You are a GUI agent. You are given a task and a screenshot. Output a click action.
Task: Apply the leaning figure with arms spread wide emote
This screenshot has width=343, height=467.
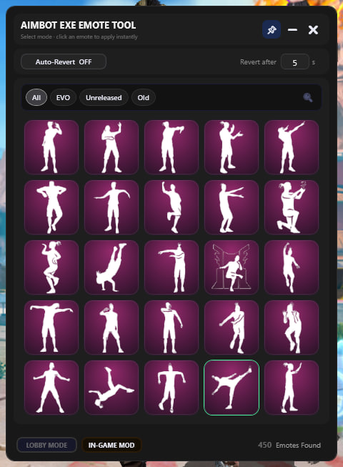(x=51, y=328)
